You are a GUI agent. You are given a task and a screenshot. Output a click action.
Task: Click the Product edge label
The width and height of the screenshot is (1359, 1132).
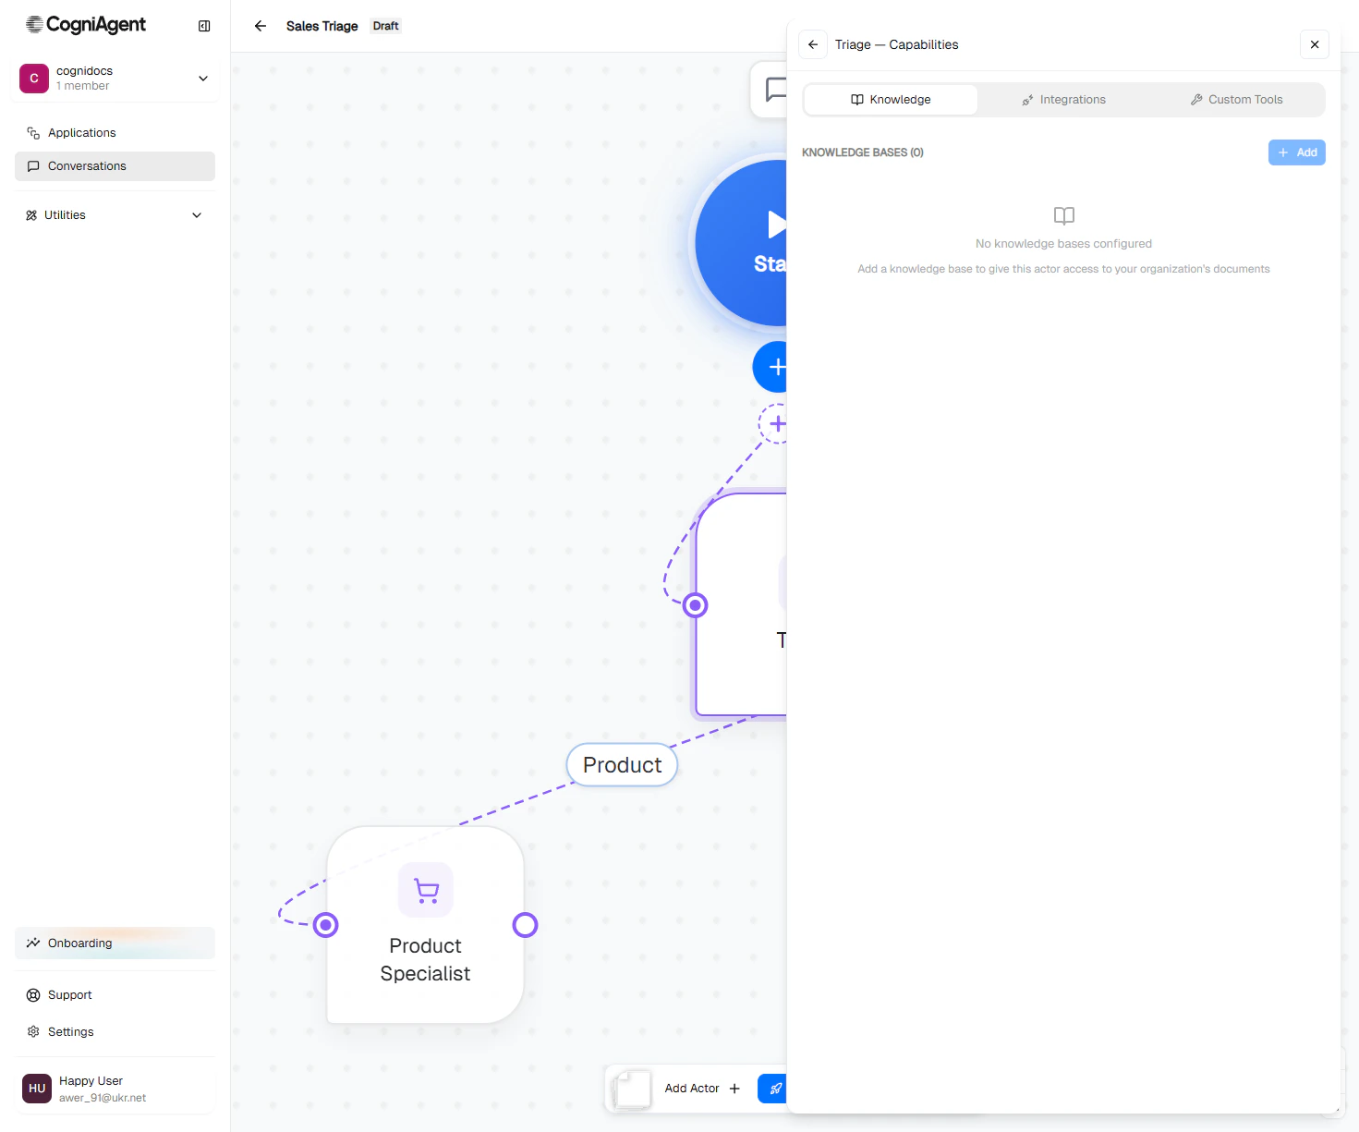[x=622, y=765]
